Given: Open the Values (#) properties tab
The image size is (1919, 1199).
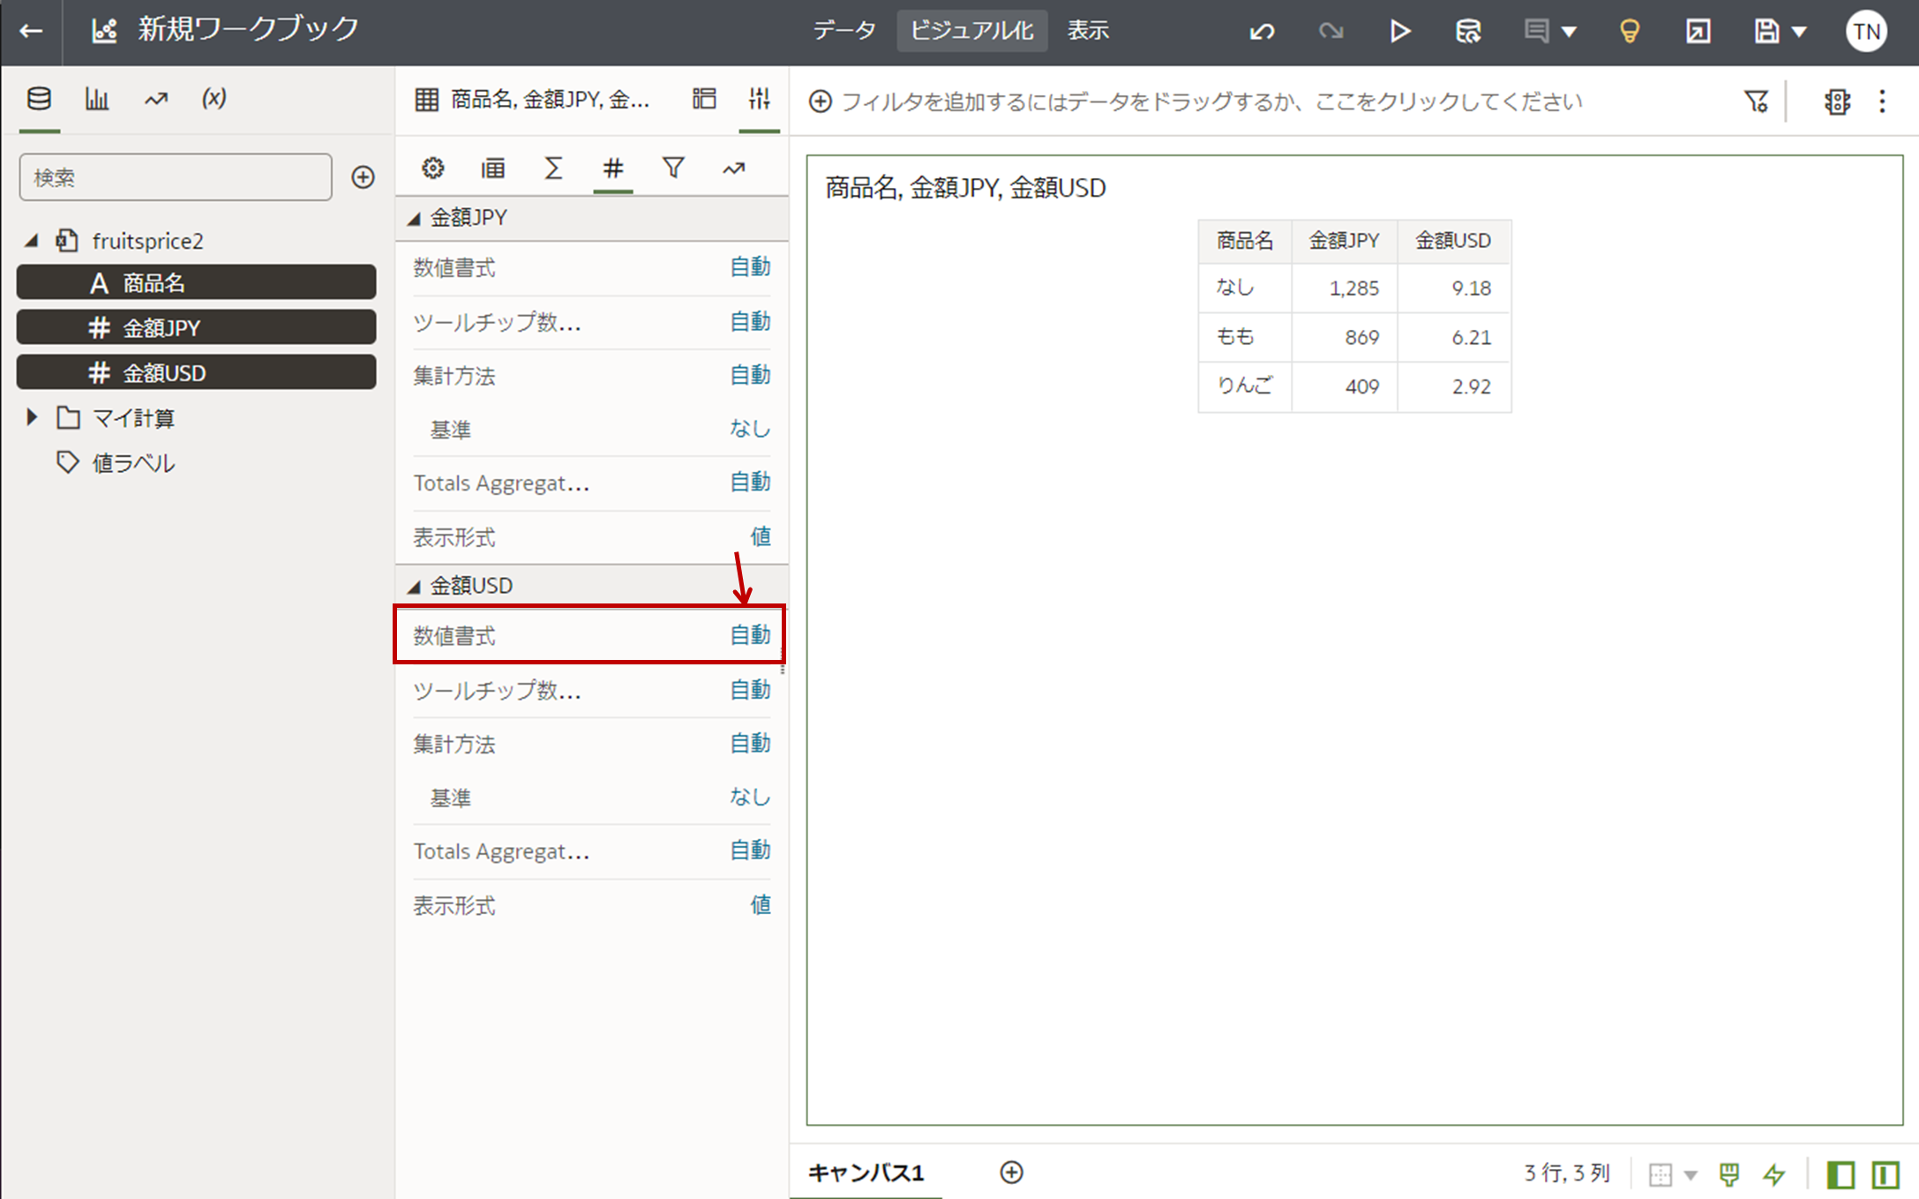Looking at the screenshot, I should tap(612, 168).
